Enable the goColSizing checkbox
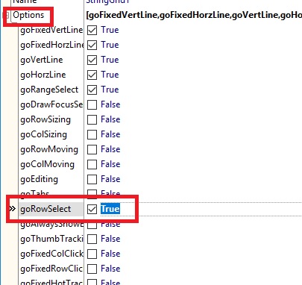302x285 pixels. [x=92, y=135]
